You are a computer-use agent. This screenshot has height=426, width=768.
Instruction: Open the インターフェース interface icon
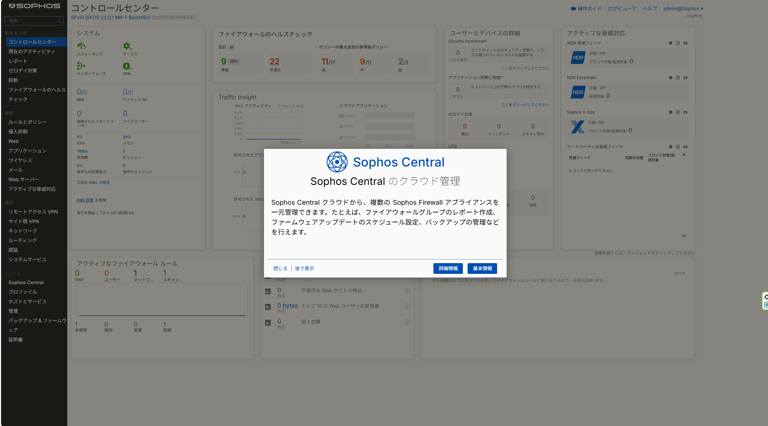click(x=81, y=66)
